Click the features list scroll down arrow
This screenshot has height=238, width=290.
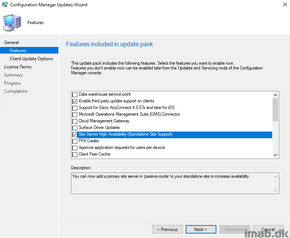point(275,155)
